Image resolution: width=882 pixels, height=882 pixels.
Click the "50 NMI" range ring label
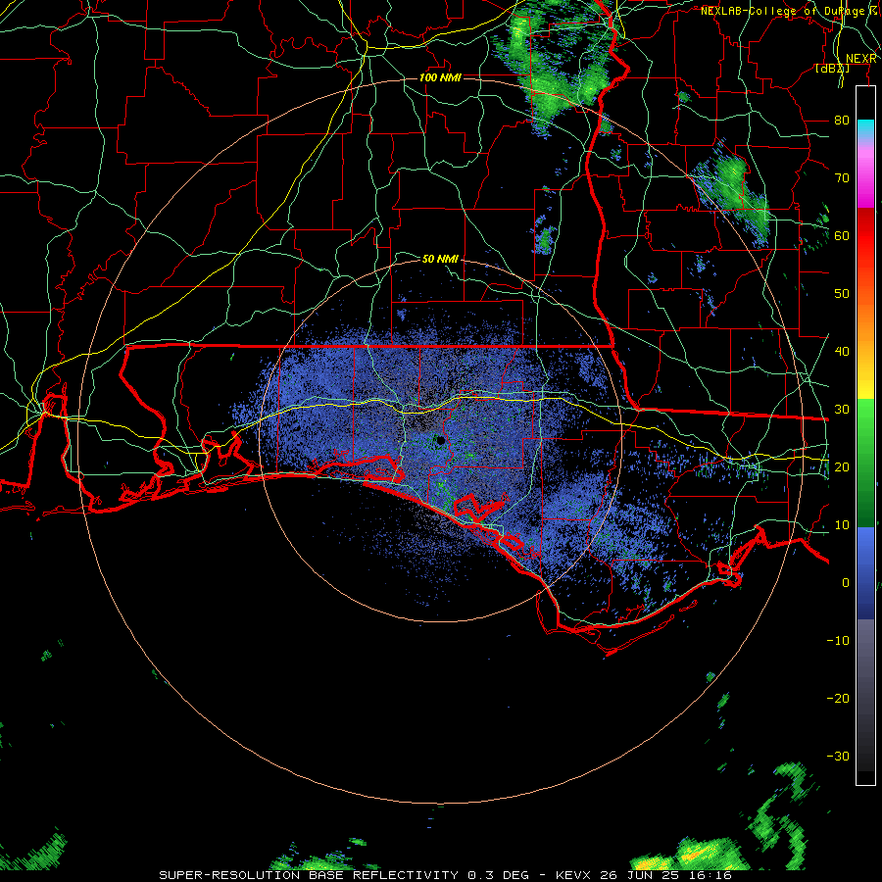(x=440, y=260)
